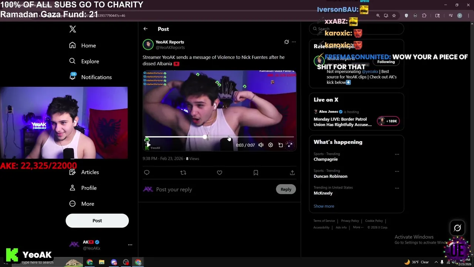Go to Home in the sidebar
This screenshot has height=267, width=474.
(x=89, y=45)
